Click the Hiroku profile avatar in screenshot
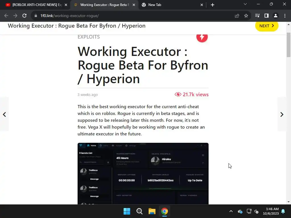 point(155,161)
